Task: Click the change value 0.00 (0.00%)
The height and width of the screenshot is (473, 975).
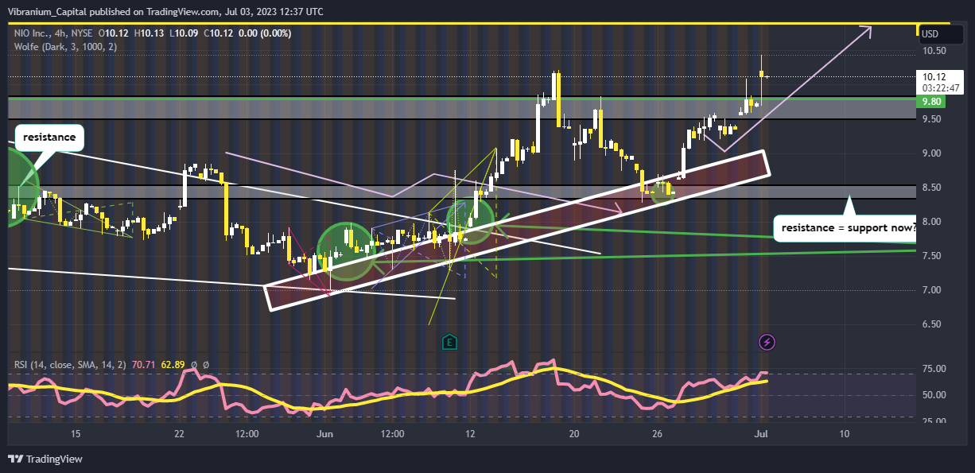Action: [265, 33]
